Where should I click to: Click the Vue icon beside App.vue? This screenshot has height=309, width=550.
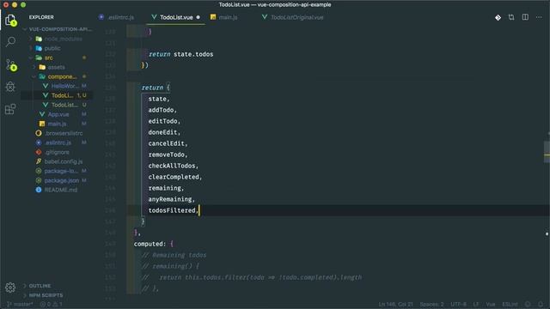point(42,114)
